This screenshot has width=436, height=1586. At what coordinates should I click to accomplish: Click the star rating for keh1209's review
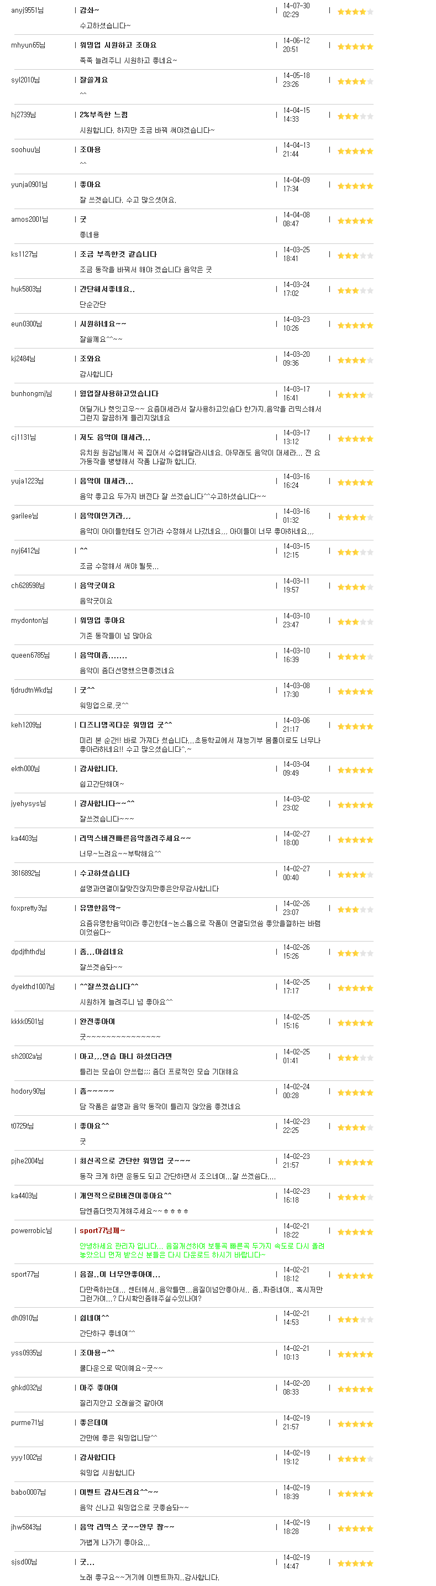coord(355,726)
